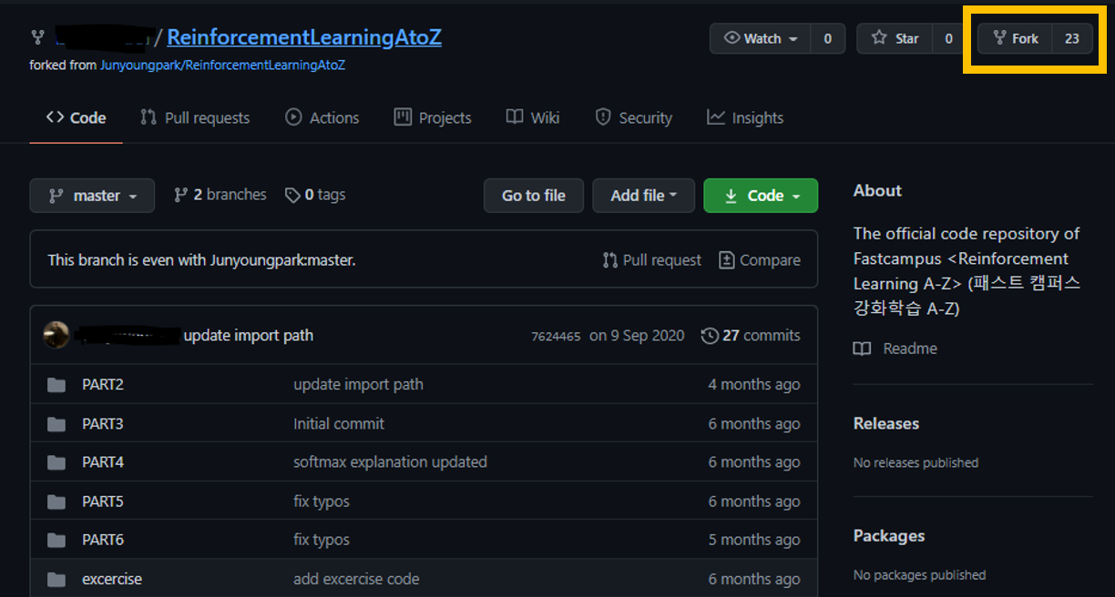Open the PART6 folder
Viewport: 1115px width, 597px height.
coord(103,540)
